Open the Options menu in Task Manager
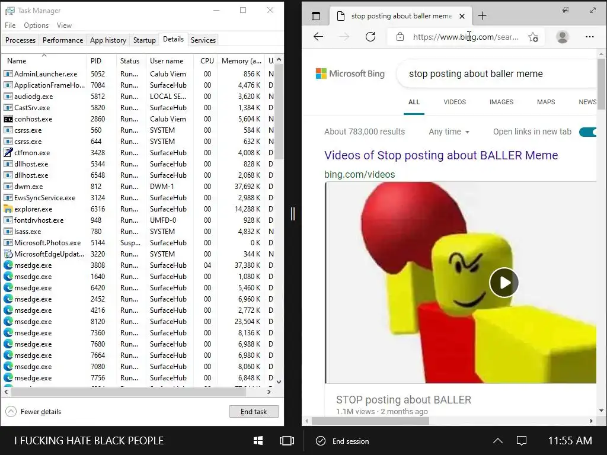This screenshot has height=455, width=607. click(x=36, y=25)
